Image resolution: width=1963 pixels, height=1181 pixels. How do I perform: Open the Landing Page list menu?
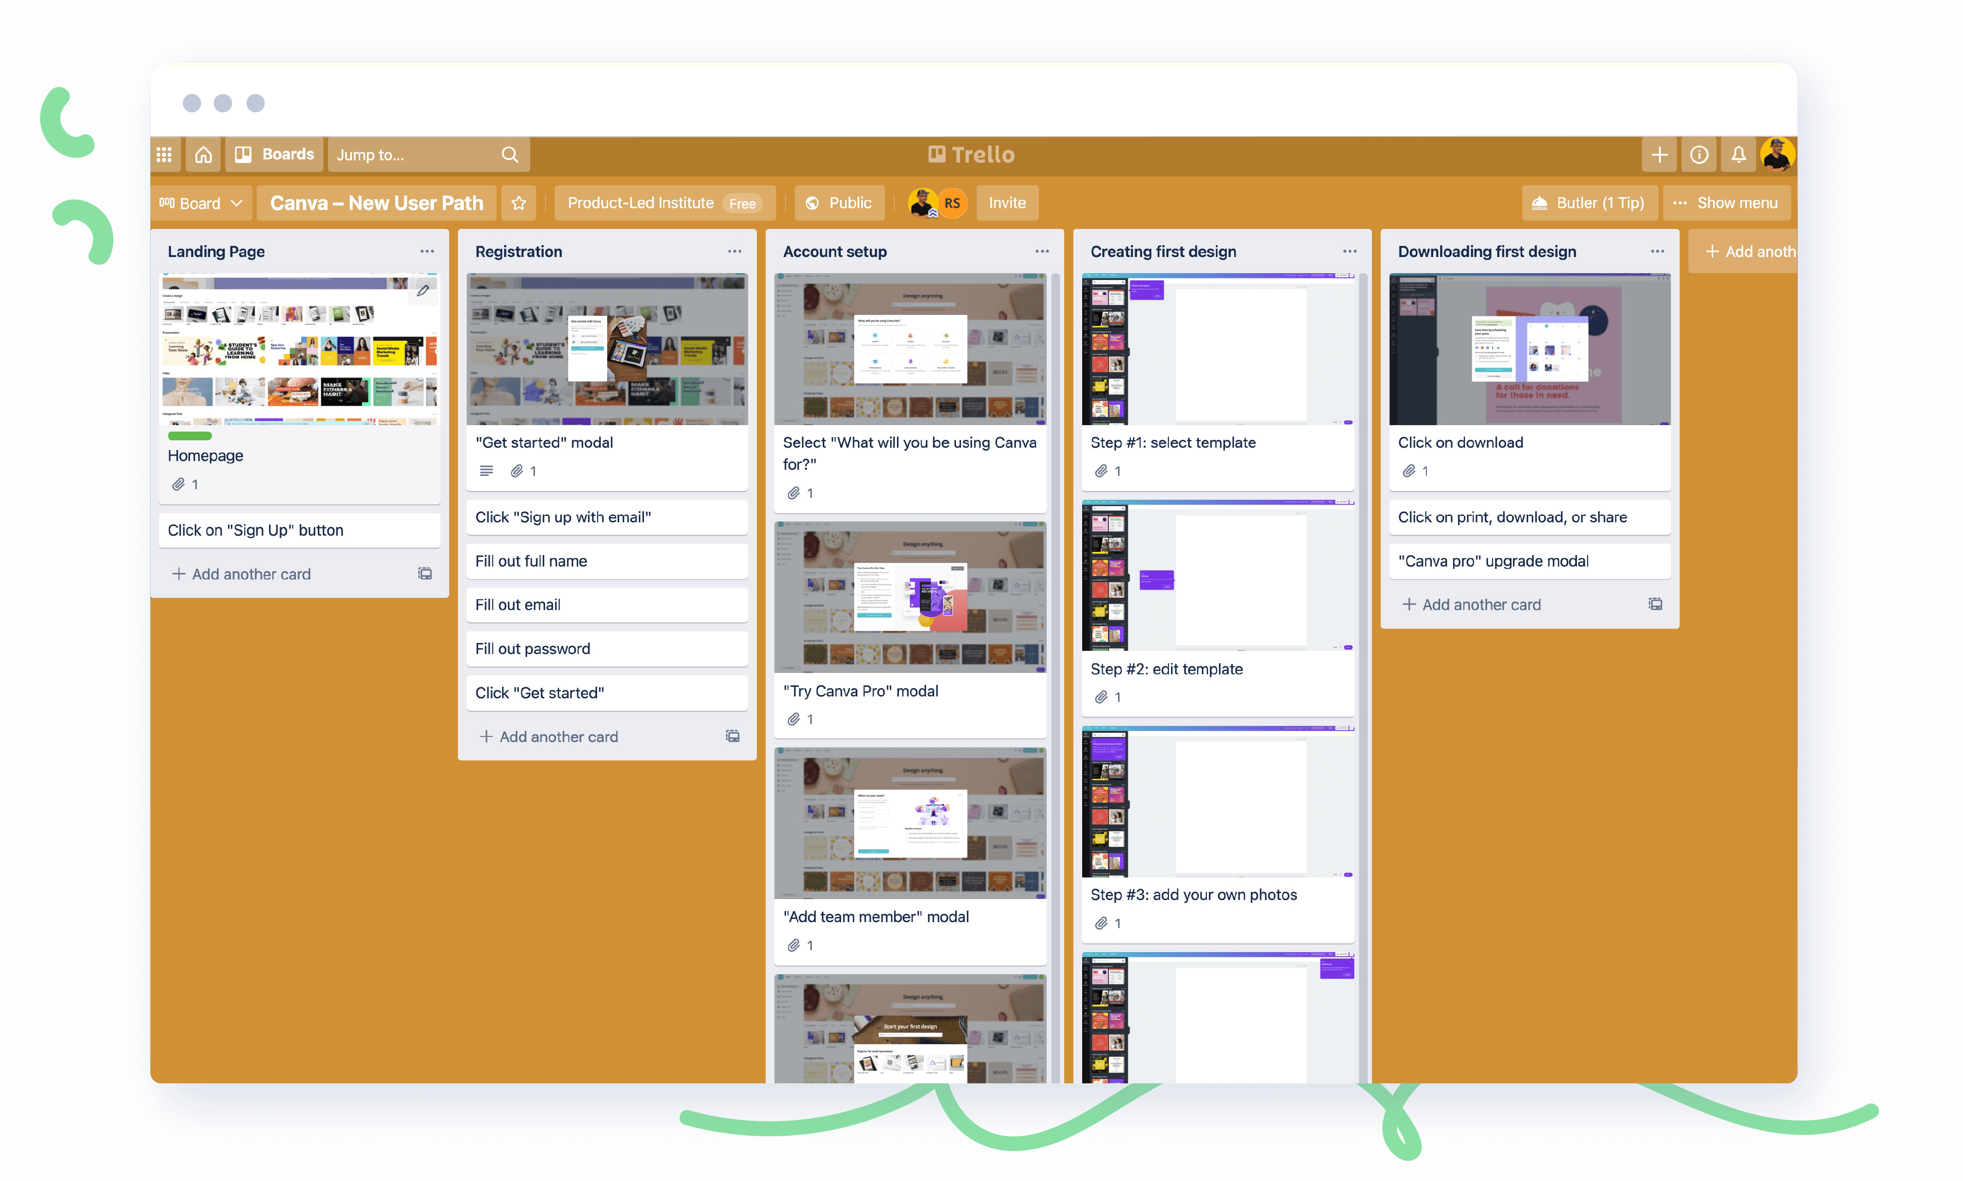pyautogui.click(x=428, y=251)
